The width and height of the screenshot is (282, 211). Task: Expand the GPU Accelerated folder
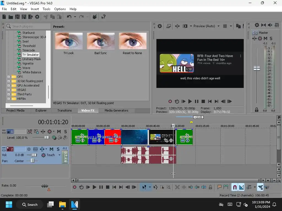tap(9, 85)
